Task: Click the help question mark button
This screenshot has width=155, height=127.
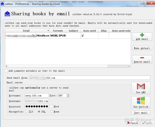Action: pos(144,3)
